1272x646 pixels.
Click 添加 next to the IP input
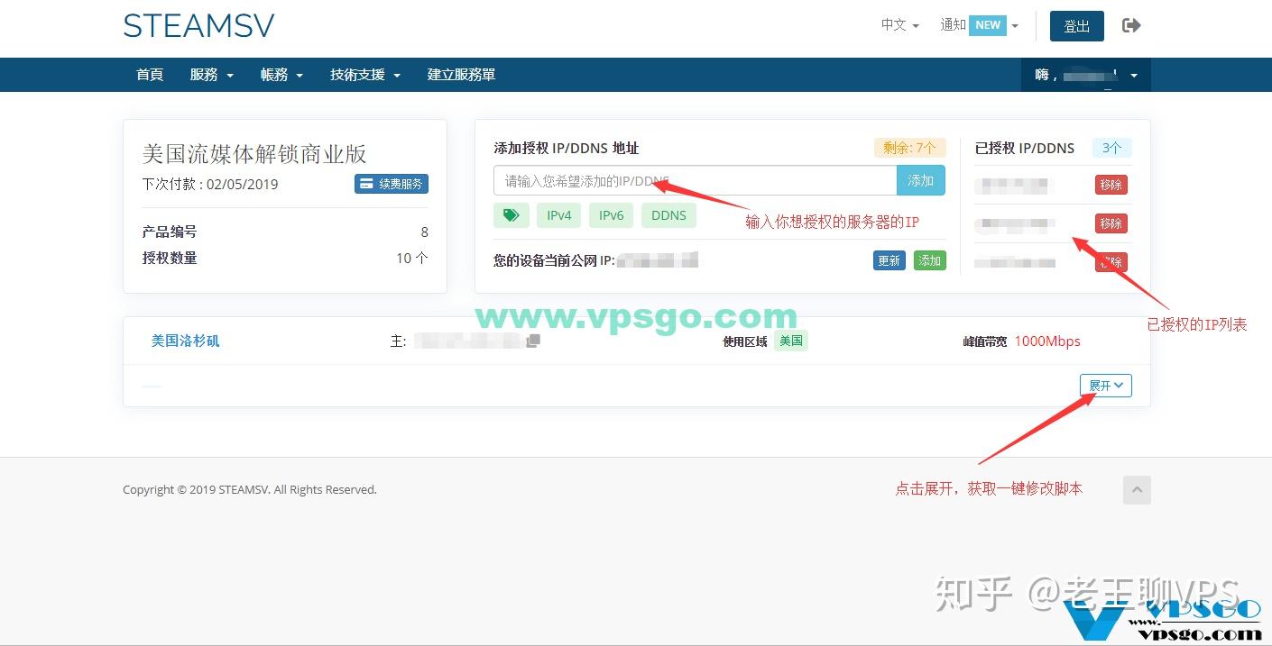[x=921, y=180]
